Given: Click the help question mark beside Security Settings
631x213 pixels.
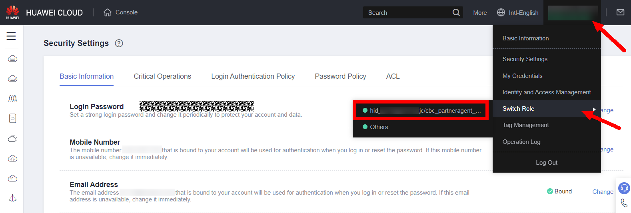Looking at the screenshot, I should (119, 43).
